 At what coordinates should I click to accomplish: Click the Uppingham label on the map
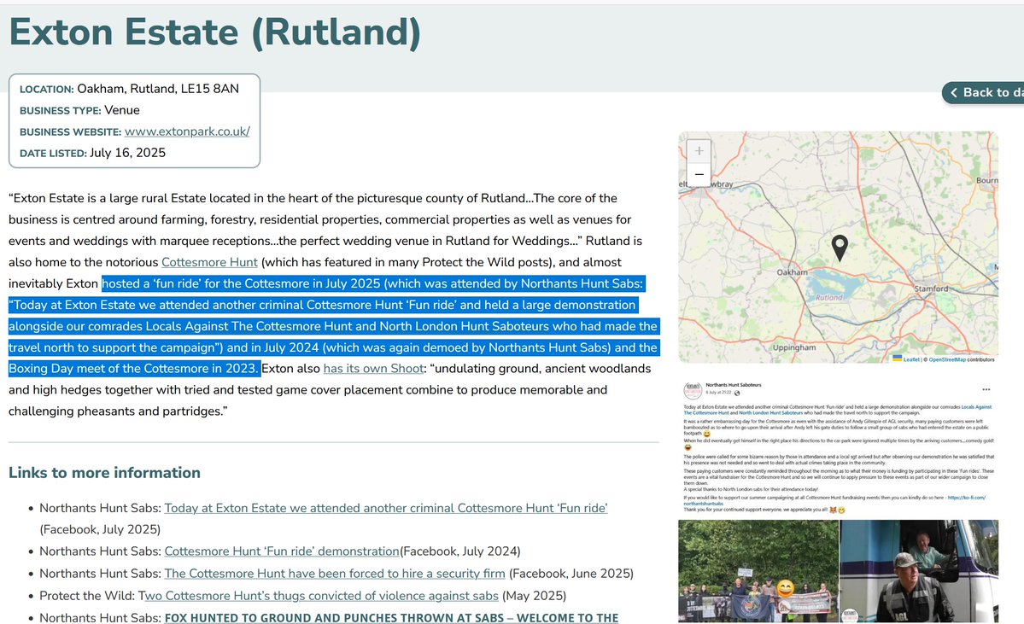click(794, 347)
